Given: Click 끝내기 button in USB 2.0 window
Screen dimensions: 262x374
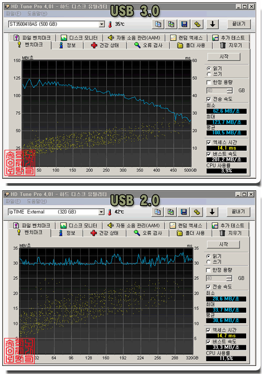Looking at the screenshot, I should [x=238, y=212].
